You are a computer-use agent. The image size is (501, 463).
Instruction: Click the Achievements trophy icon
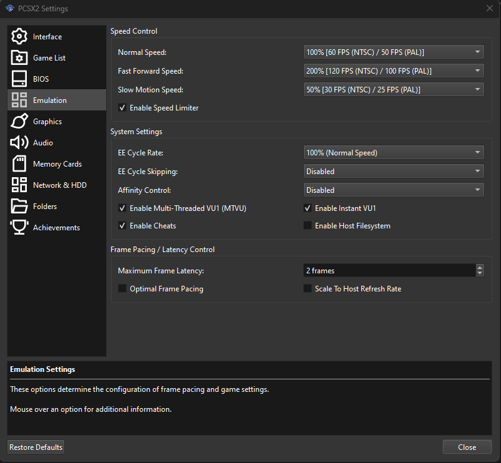click(x=19, y=228)
